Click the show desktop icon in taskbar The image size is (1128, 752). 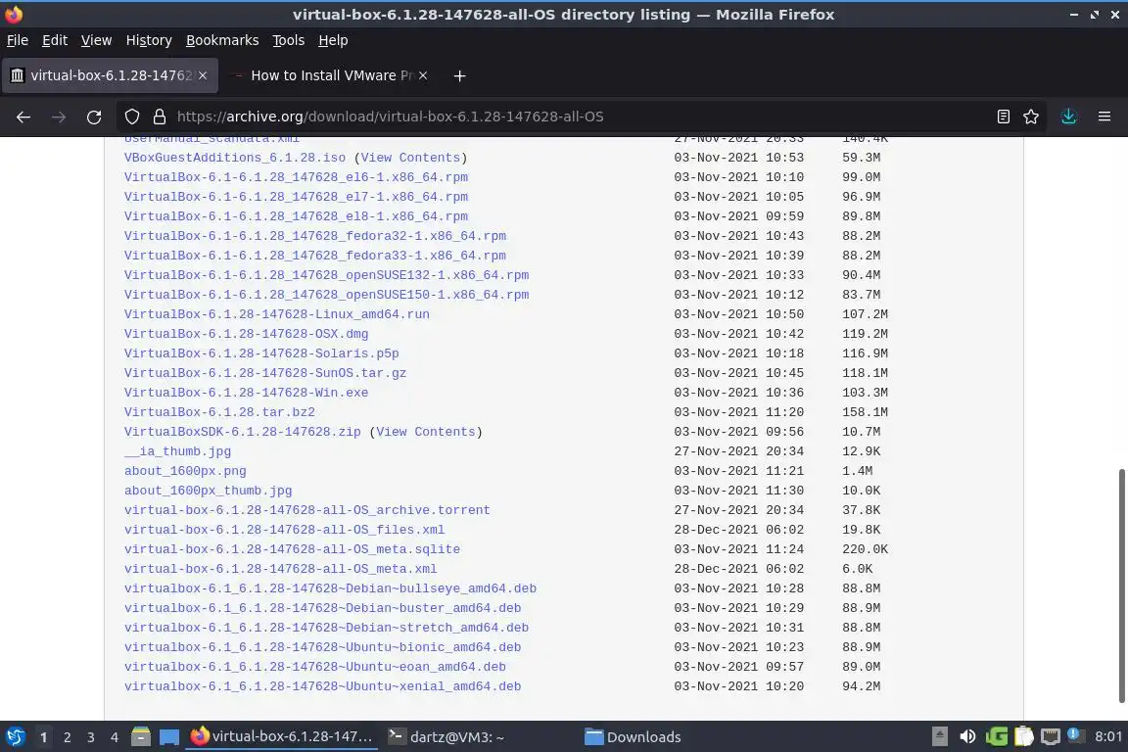[x=169, y=737]
